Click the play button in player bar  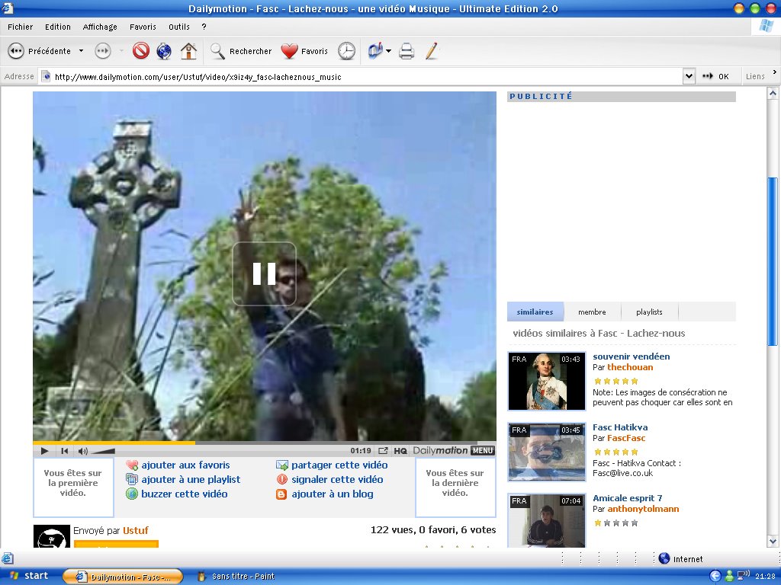pos(44,451)
